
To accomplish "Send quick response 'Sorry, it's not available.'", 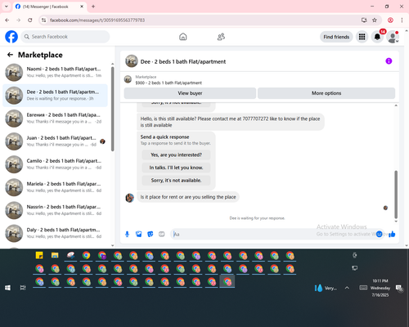I will (x=176, y=181).
